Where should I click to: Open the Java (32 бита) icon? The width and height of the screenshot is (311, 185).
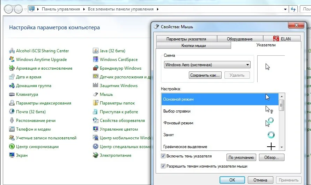point(96,51)
